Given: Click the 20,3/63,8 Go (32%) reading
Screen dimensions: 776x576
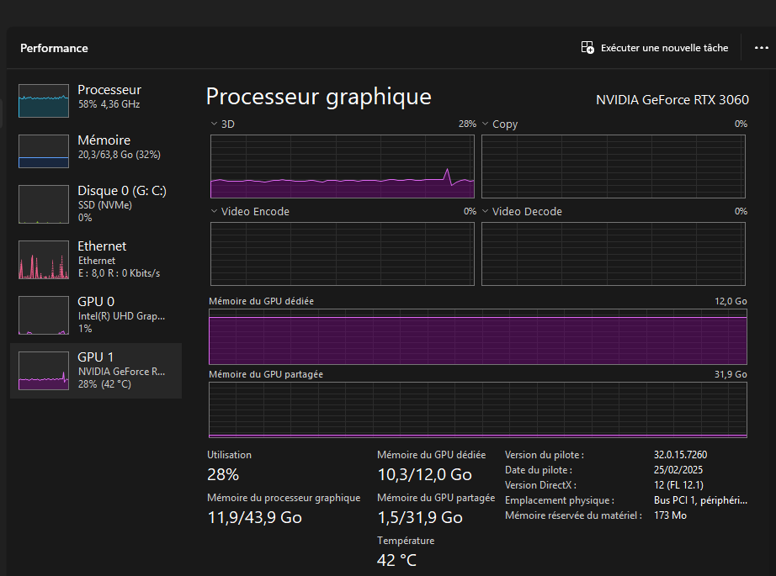Looking at the screenshot, I should click(120, 155).
